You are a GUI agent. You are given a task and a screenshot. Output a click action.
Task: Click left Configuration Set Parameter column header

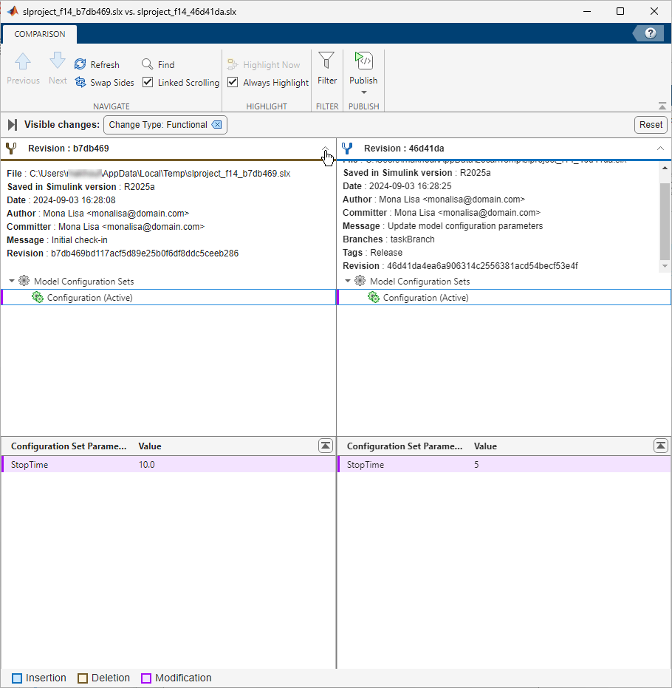69,446
